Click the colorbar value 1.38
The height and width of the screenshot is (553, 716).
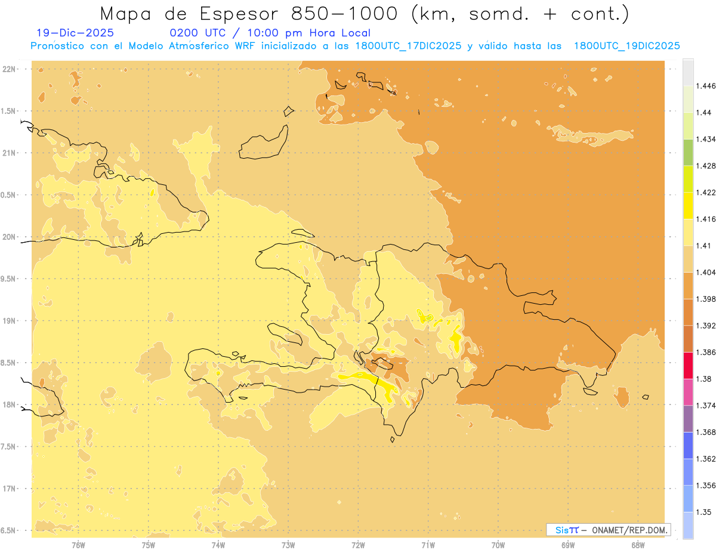[x=704, y=379]
